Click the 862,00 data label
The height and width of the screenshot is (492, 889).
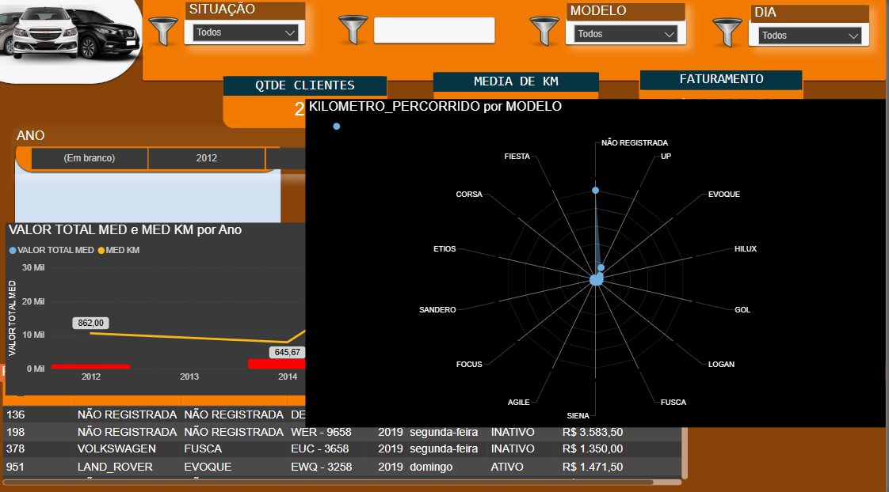tap(90, 323)
